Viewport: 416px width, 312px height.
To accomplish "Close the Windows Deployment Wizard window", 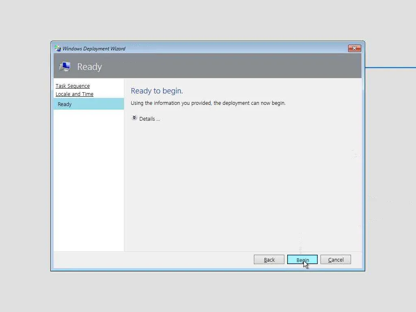I will tap(354, 48).
